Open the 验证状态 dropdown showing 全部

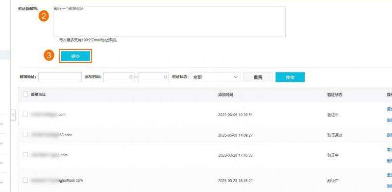click(x=215, y=77)
